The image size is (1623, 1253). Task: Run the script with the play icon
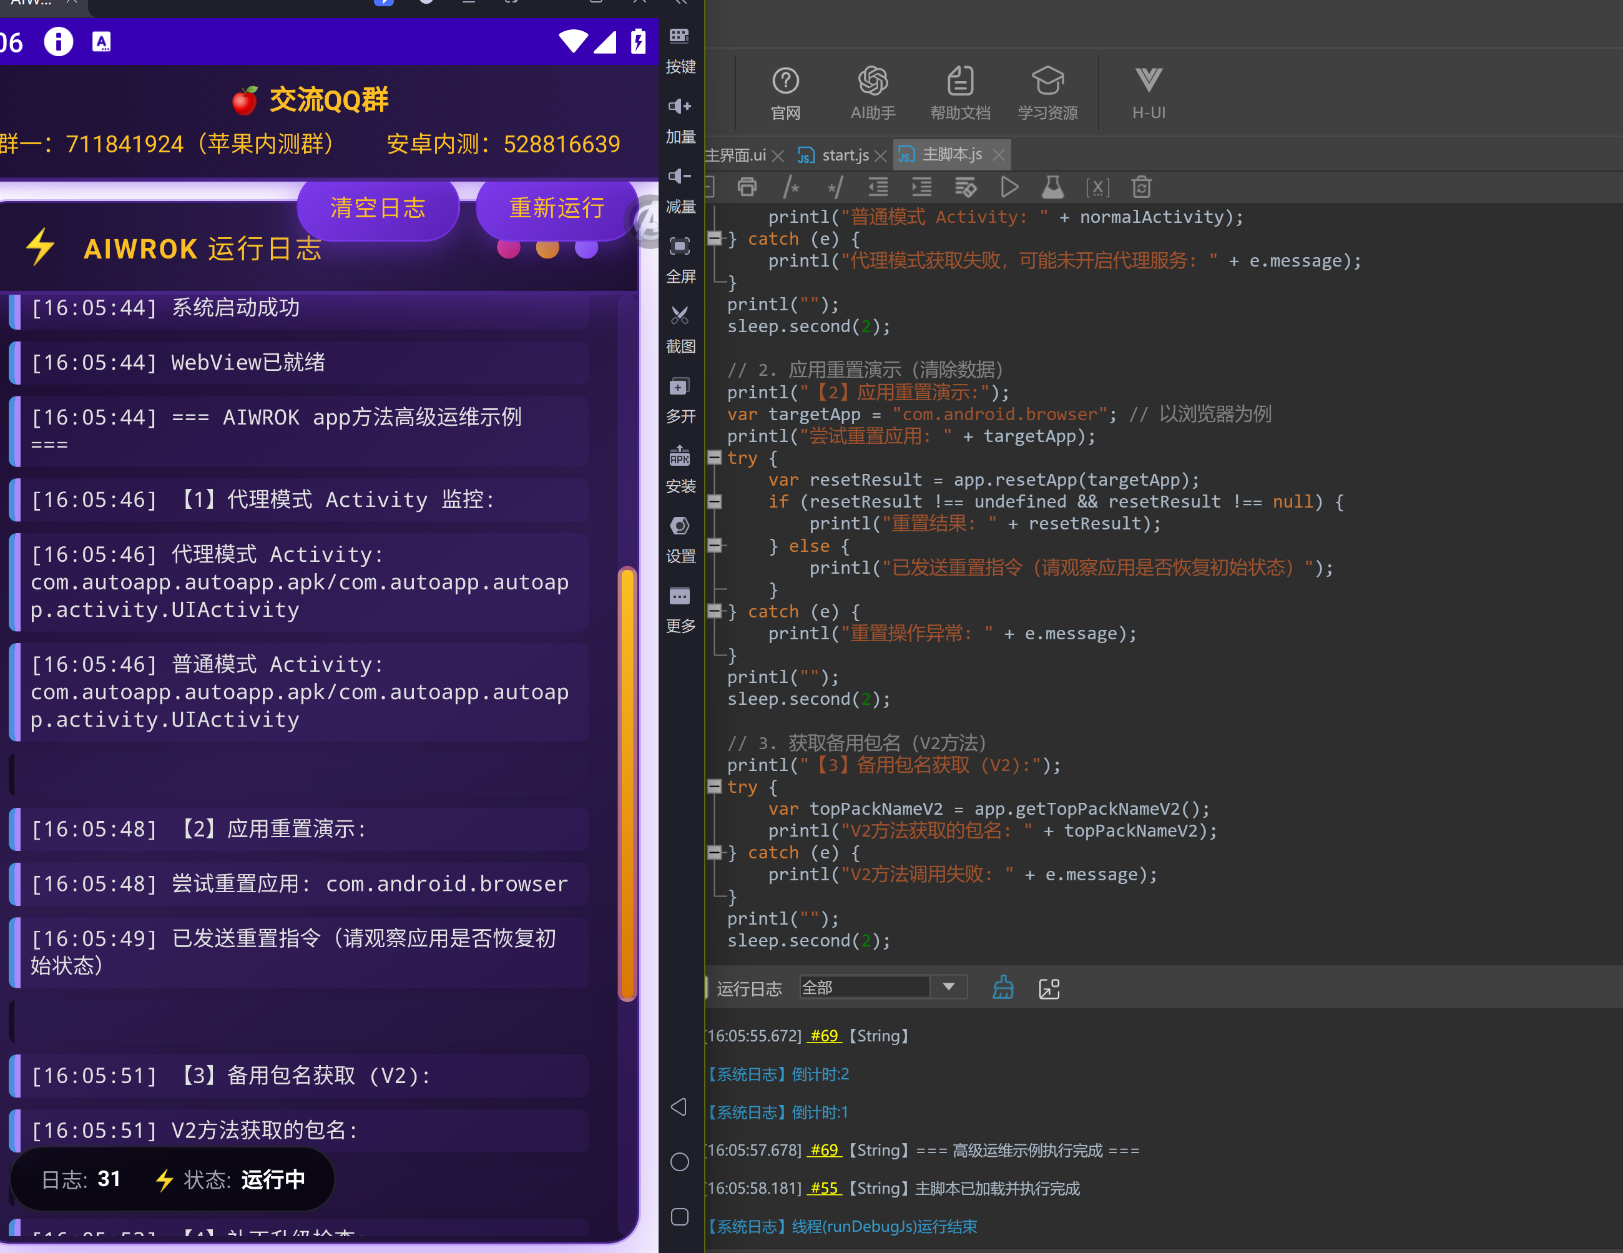(1009, 187)
